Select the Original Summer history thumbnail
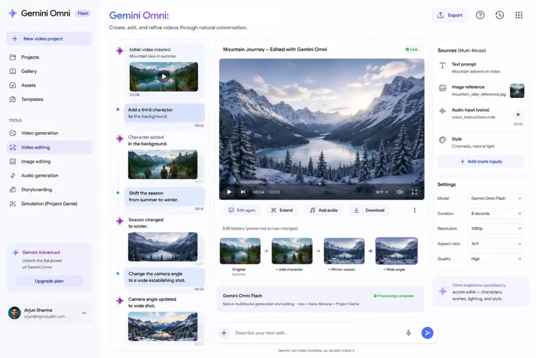536x358 pixels. pos(240,251)
